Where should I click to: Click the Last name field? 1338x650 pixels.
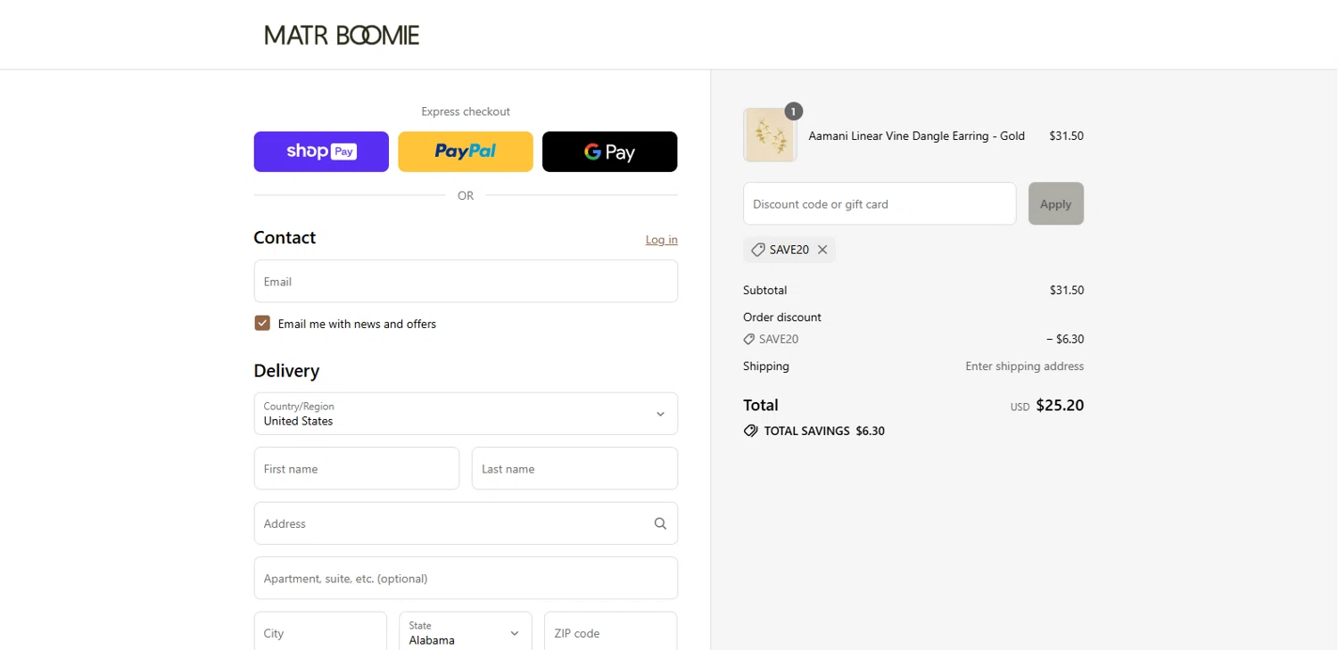pyautogui.click(x=574, y=469)
